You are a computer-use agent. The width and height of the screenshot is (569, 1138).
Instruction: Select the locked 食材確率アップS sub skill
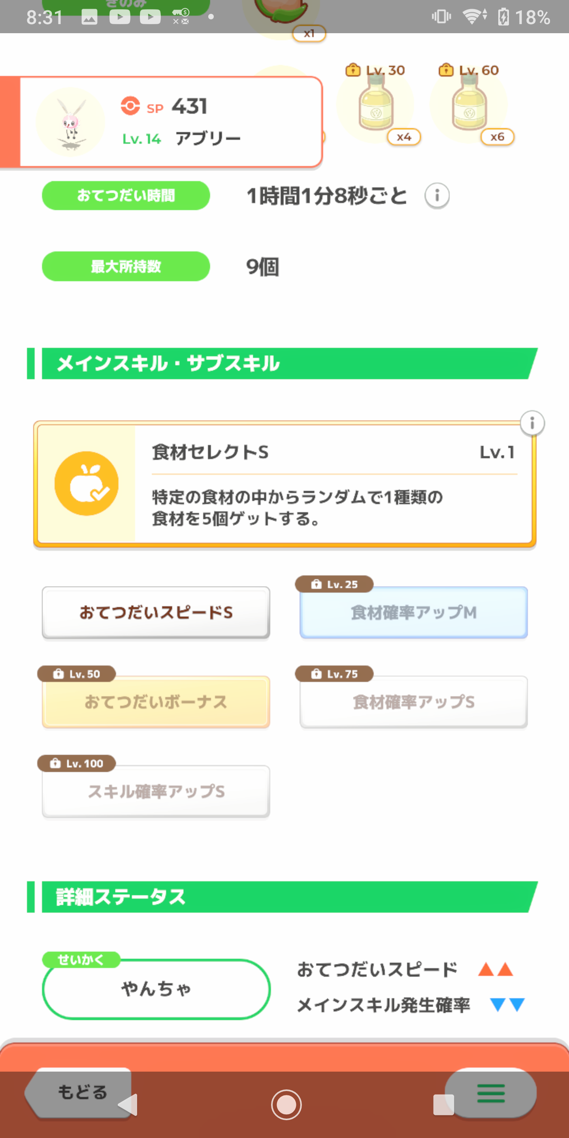click(x=413, y=701)
